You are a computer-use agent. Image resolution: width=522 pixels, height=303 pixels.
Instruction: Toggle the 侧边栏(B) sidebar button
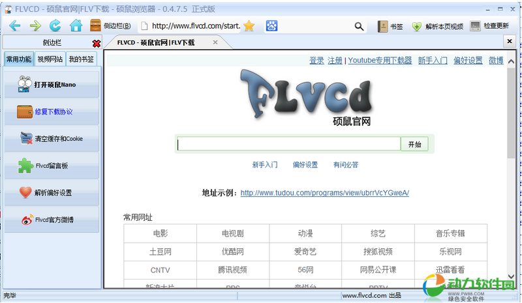(x=110, y=26)
